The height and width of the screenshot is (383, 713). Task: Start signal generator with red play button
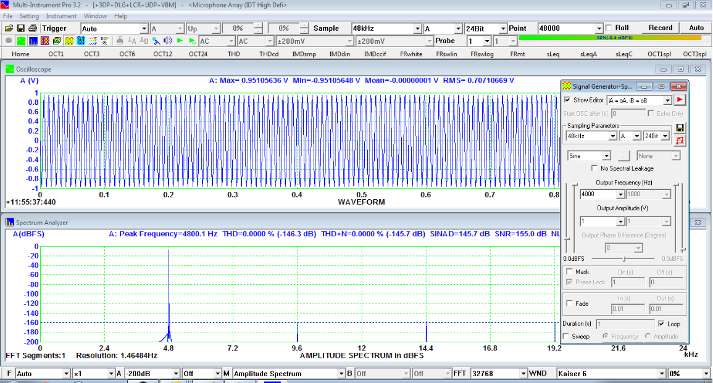click(679, 100)
